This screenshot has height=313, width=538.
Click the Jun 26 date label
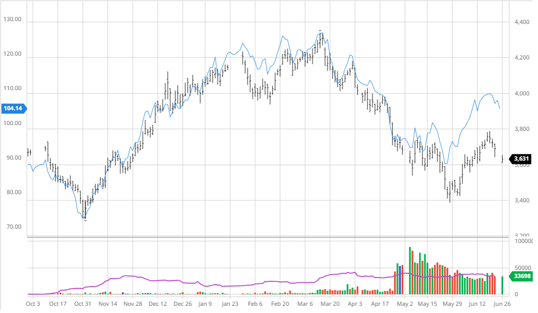[x=503, y=303]
